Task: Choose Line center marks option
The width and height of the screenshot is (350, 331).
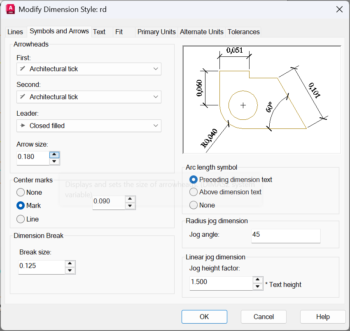Action: point(21,219)
